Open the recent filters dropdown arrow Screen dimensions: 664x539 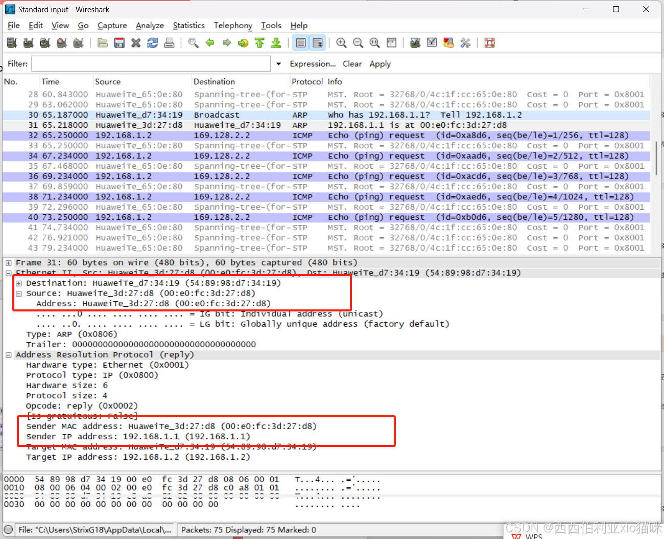pyautogui.click(x=278, y=64)
